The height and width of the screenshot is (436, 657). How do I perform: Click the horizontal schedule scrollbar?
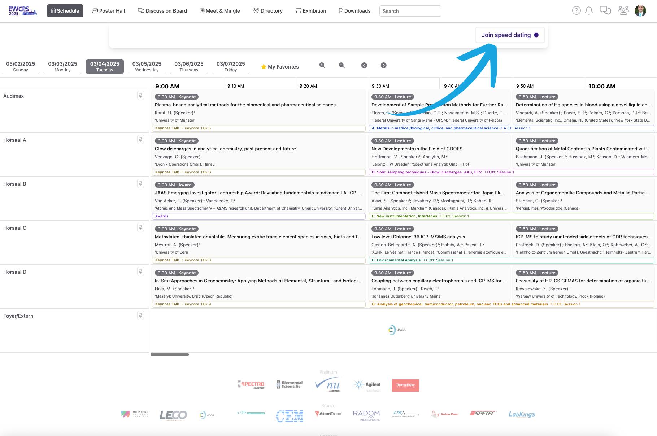point(170,354)
